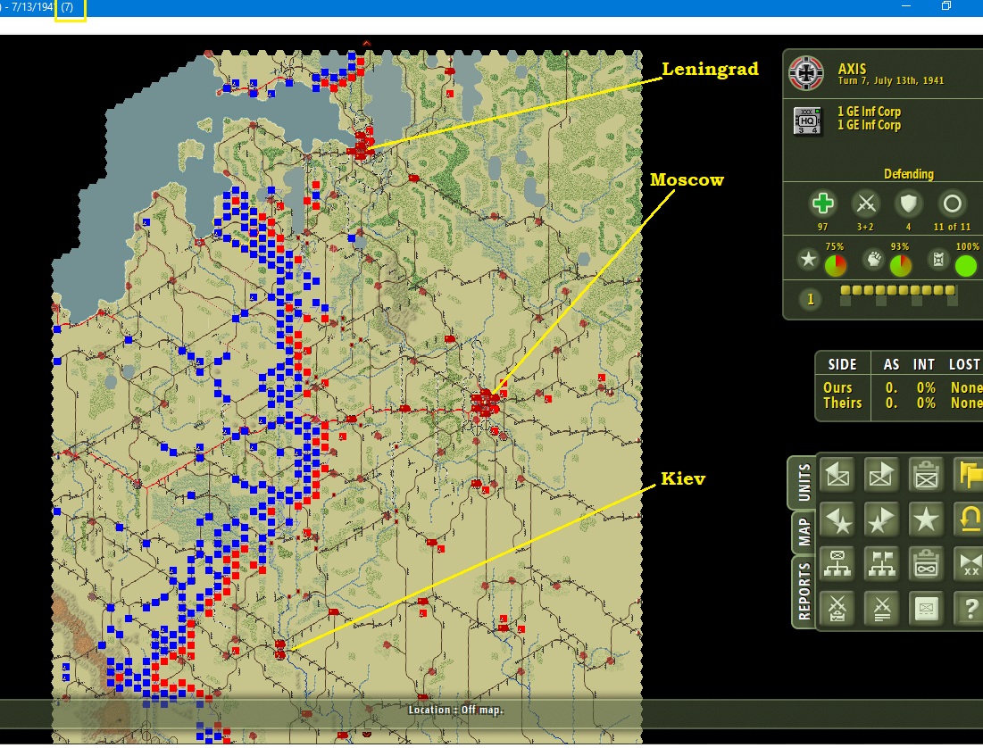Select the UNITS tab

pyautogui.click(x=804, y=482)
